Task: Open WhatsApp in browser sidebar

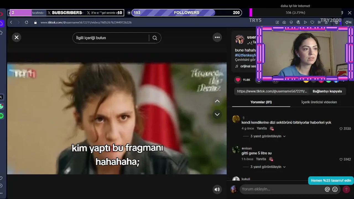Action: coord(1,106)
